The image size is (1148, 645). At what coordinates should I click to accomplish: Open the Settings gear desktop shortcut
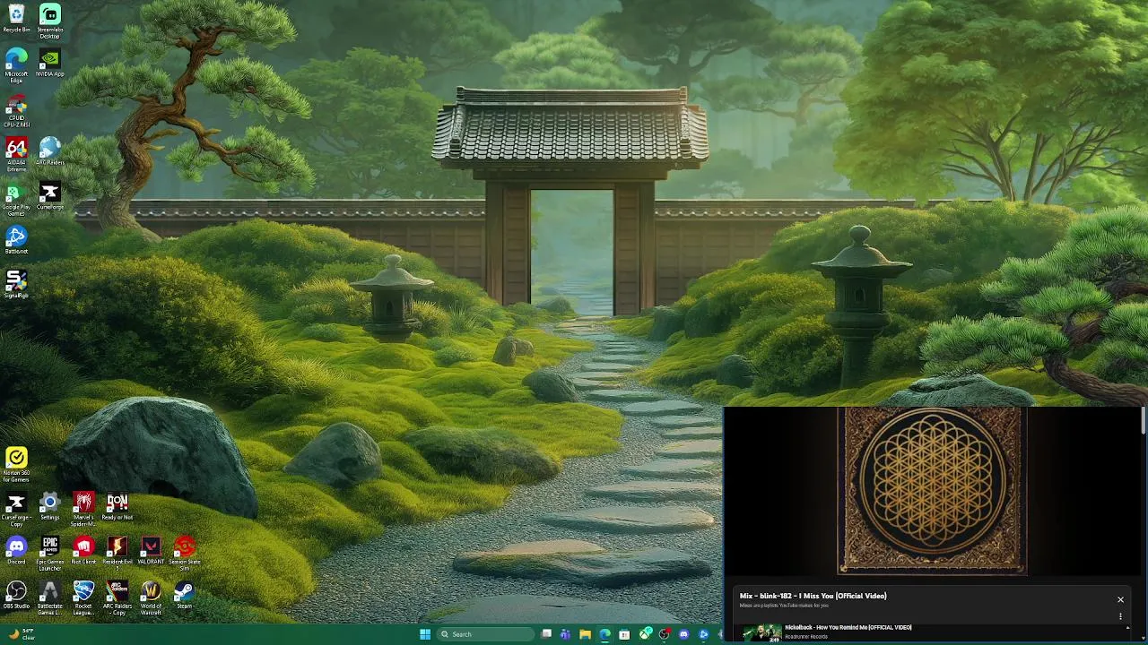tap(49, 506)
